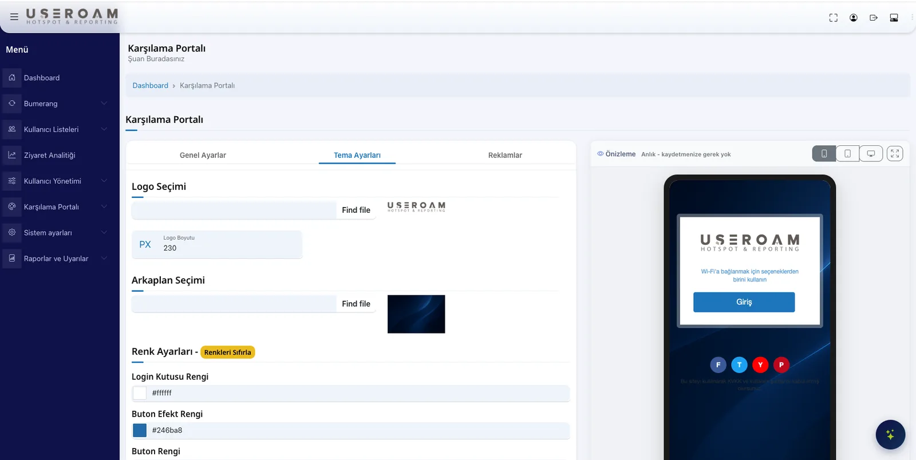Screen dimensions: 916x460
Task: Click the Karşılama Portalı palette icon
Action: click(x=12, y=206)
